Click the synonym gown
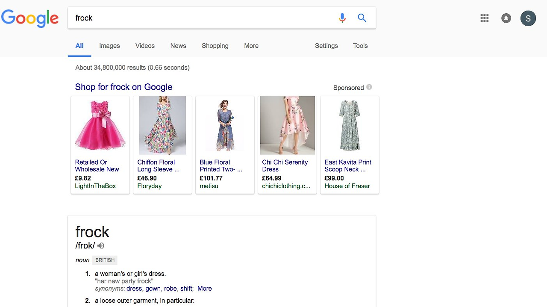This screenshot has width=547, height=307. click(153, 289)
